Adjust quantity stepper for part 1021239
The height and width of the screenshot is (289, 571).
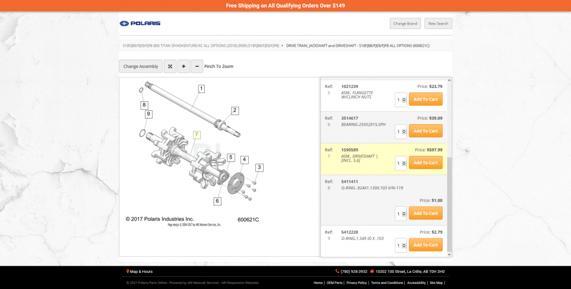click(404, 100)
